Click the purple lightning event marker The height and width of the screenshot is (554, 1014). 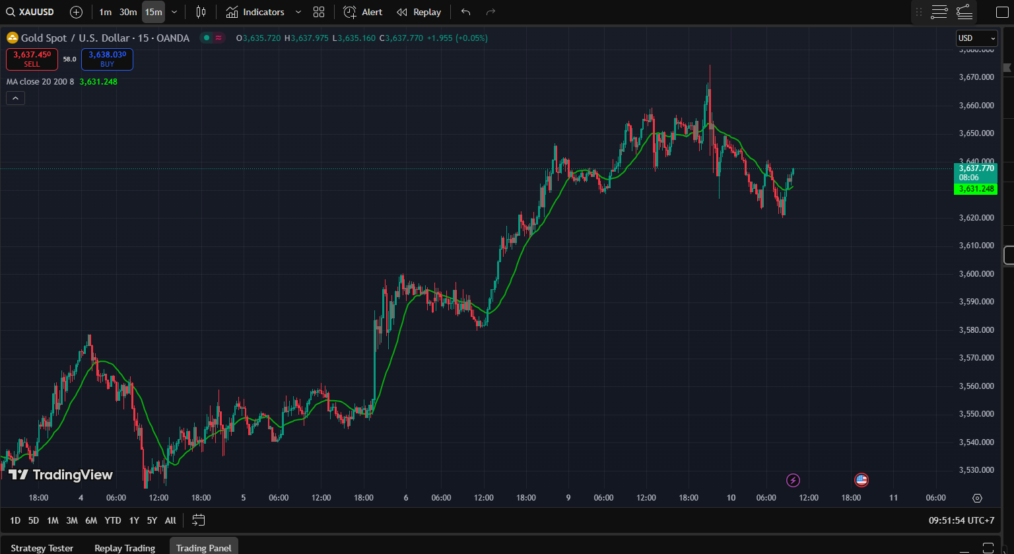pyautogui.click(x=794, y=480)
